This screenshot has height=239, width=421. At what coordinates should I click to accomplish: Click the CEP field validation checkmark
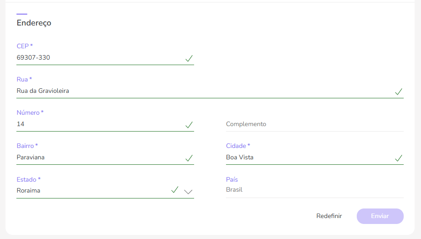[x=189, y=58]
